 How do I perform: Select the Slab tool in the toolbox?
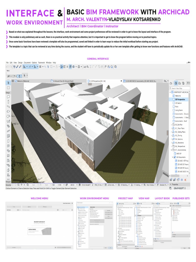(x=8, y=112)
